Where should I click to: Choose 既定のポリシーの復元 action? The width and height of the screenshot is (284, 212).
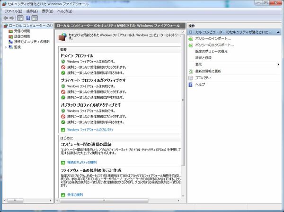(211, 51)
